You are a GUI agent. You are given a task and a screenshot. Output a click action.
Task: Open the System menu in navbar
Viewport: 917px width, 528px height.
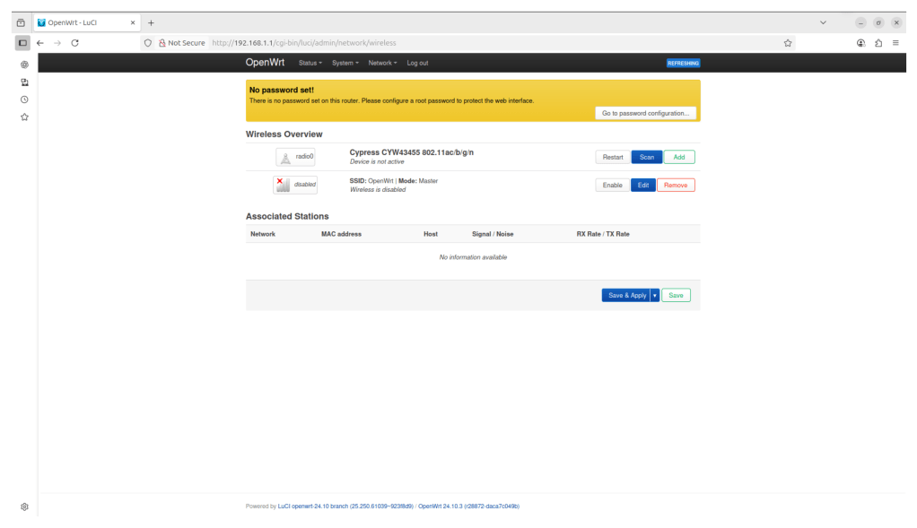345,63
